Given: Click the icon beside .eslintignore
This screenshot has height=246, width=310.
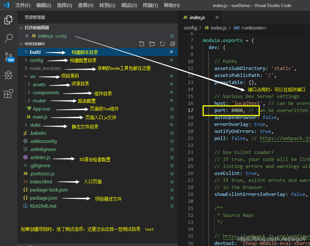Looking at the screenshot, I should point(25,149).
